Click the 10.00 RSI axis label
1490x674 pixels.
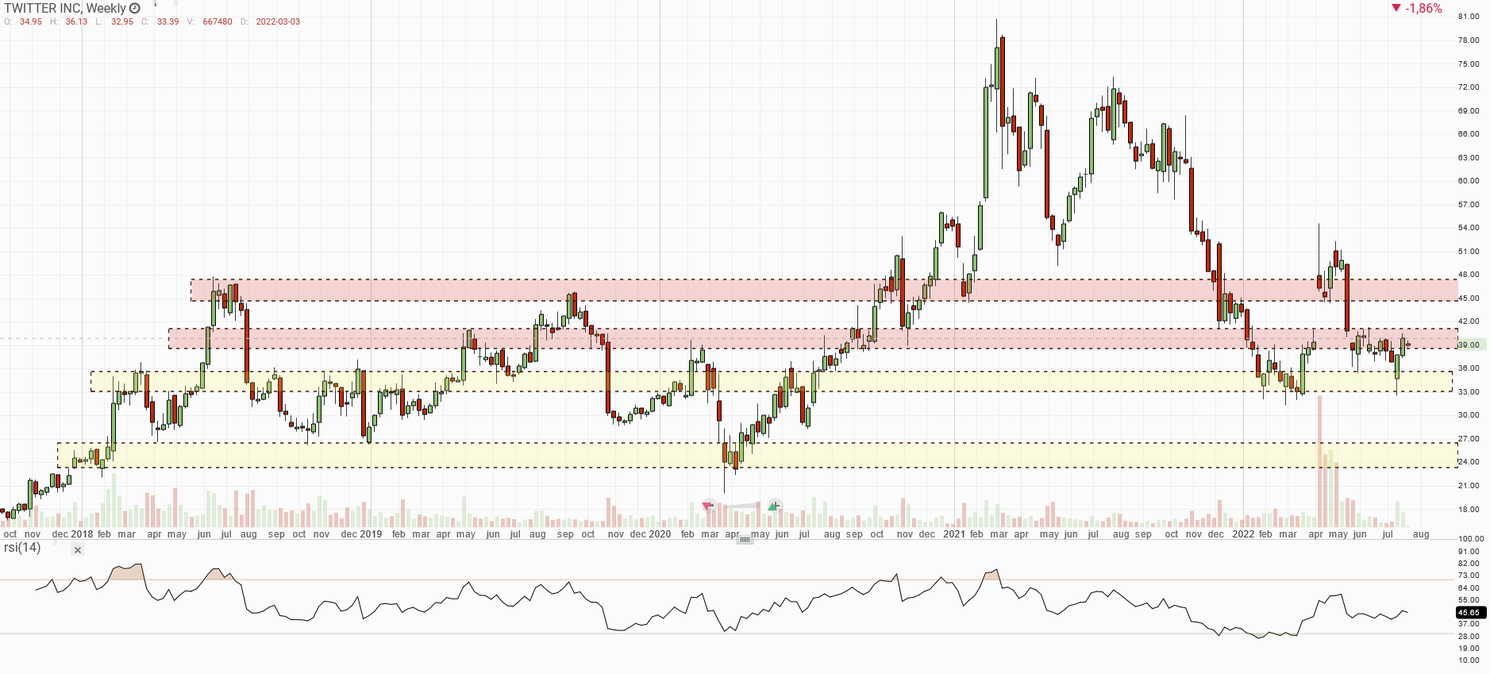pyautogui.click(x=1469, y=660)
